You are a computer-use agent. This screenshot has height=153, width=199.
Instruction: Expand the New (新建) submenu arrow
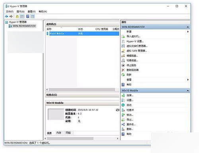[x=188, y=32]
